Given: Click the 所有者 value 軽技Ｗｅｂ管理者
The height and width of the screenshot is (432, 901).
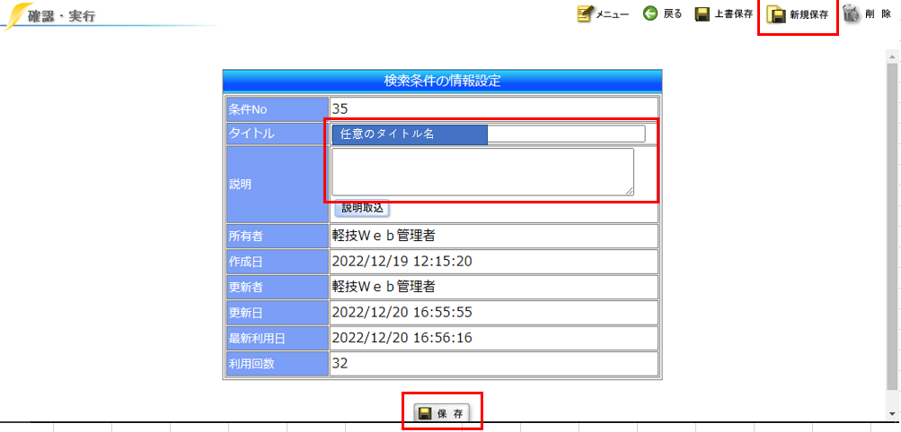Looking at the screenshot, I should pyautogui.click(x=384, y=235).
